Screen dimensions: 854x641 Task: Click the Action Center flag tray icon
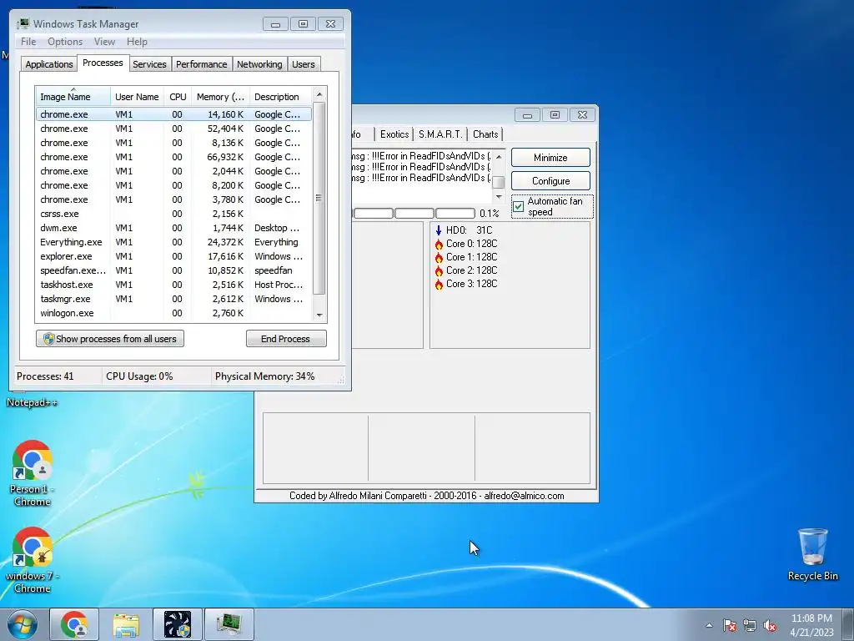[x=730, y=625]
